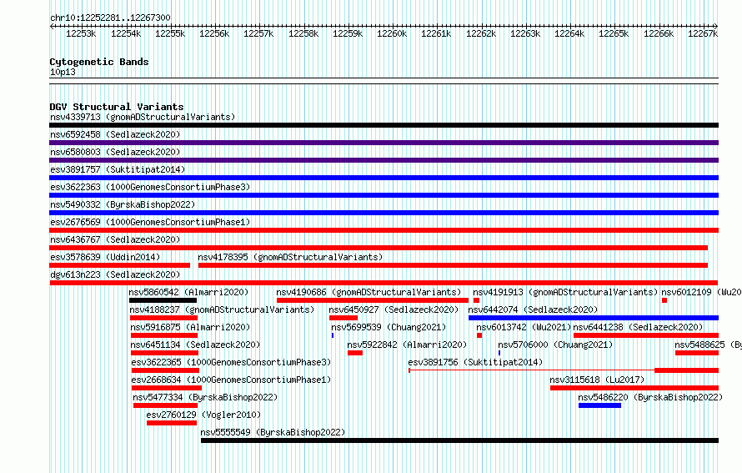The width and height of the screenshot is (742, 473).
Task: Open nsv5916875 (Almarri2020) label
Action: click(190, 327)
